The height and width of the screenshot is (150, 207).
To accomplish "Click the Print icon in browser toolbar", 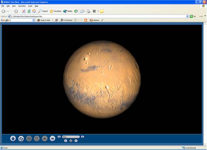I will tap(89, 11).
